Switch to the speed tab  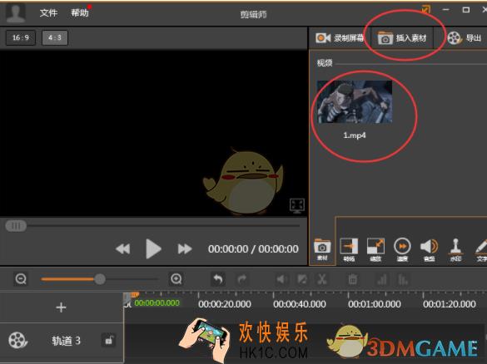(x=402, y=249)
